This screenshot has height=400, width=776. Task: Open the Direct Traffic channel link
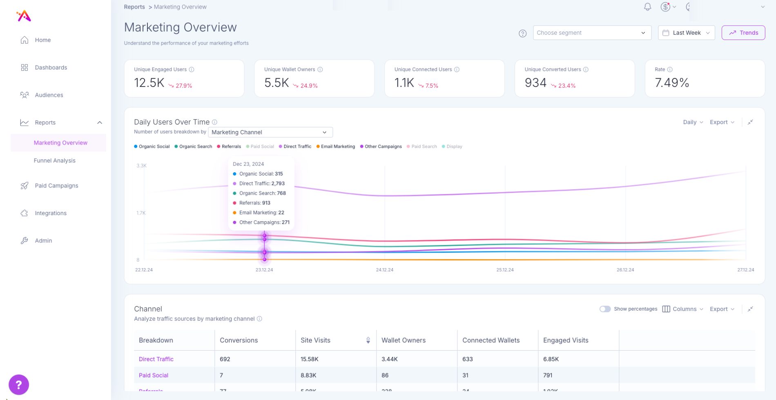[x=156, y=359]
